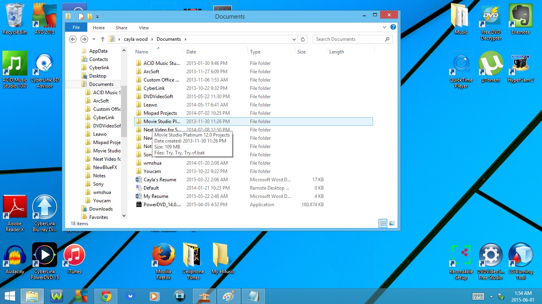This screenshot has width=542, height=304.
Task: Switch to large icons view
Action: 392,224
